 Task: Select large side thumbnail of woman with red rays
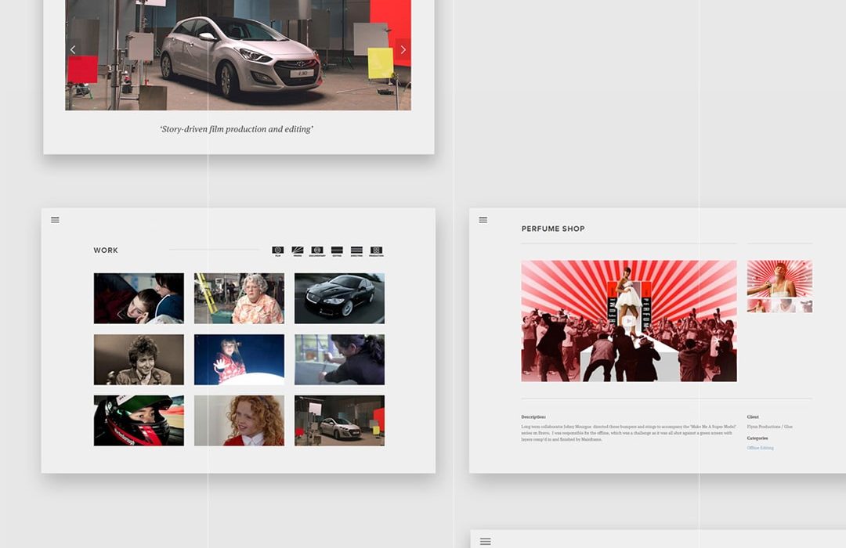(x=779, y=279)
